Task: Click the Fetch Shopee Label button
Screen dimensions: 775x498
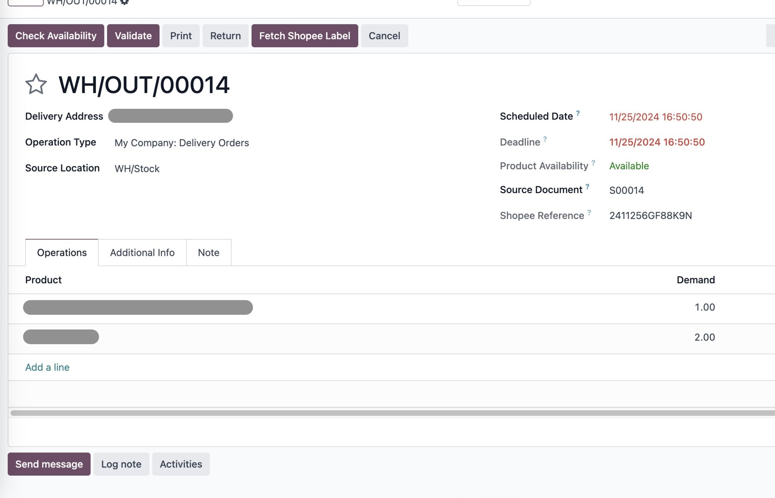Action: point(305,35)
